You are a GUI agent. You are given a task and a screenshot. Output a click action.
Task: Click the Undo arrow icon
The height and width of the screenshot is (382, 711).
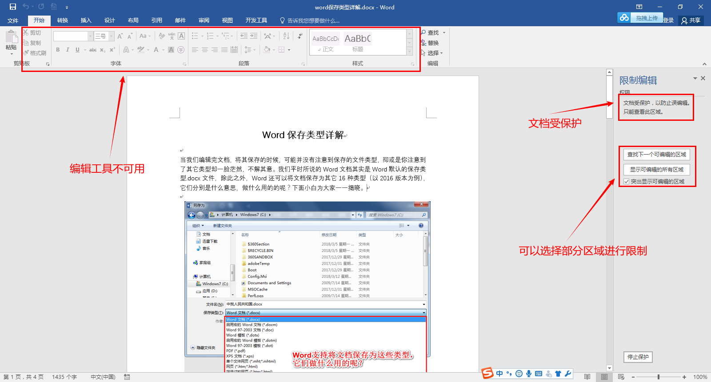[x=26, y=7]
